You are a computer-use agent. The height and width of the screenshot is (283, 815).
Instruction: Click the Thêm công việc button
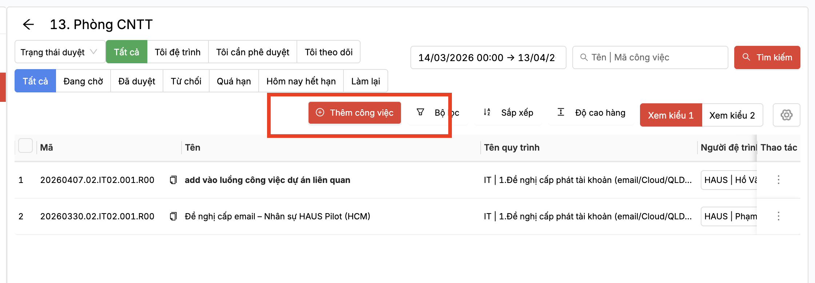355,113
